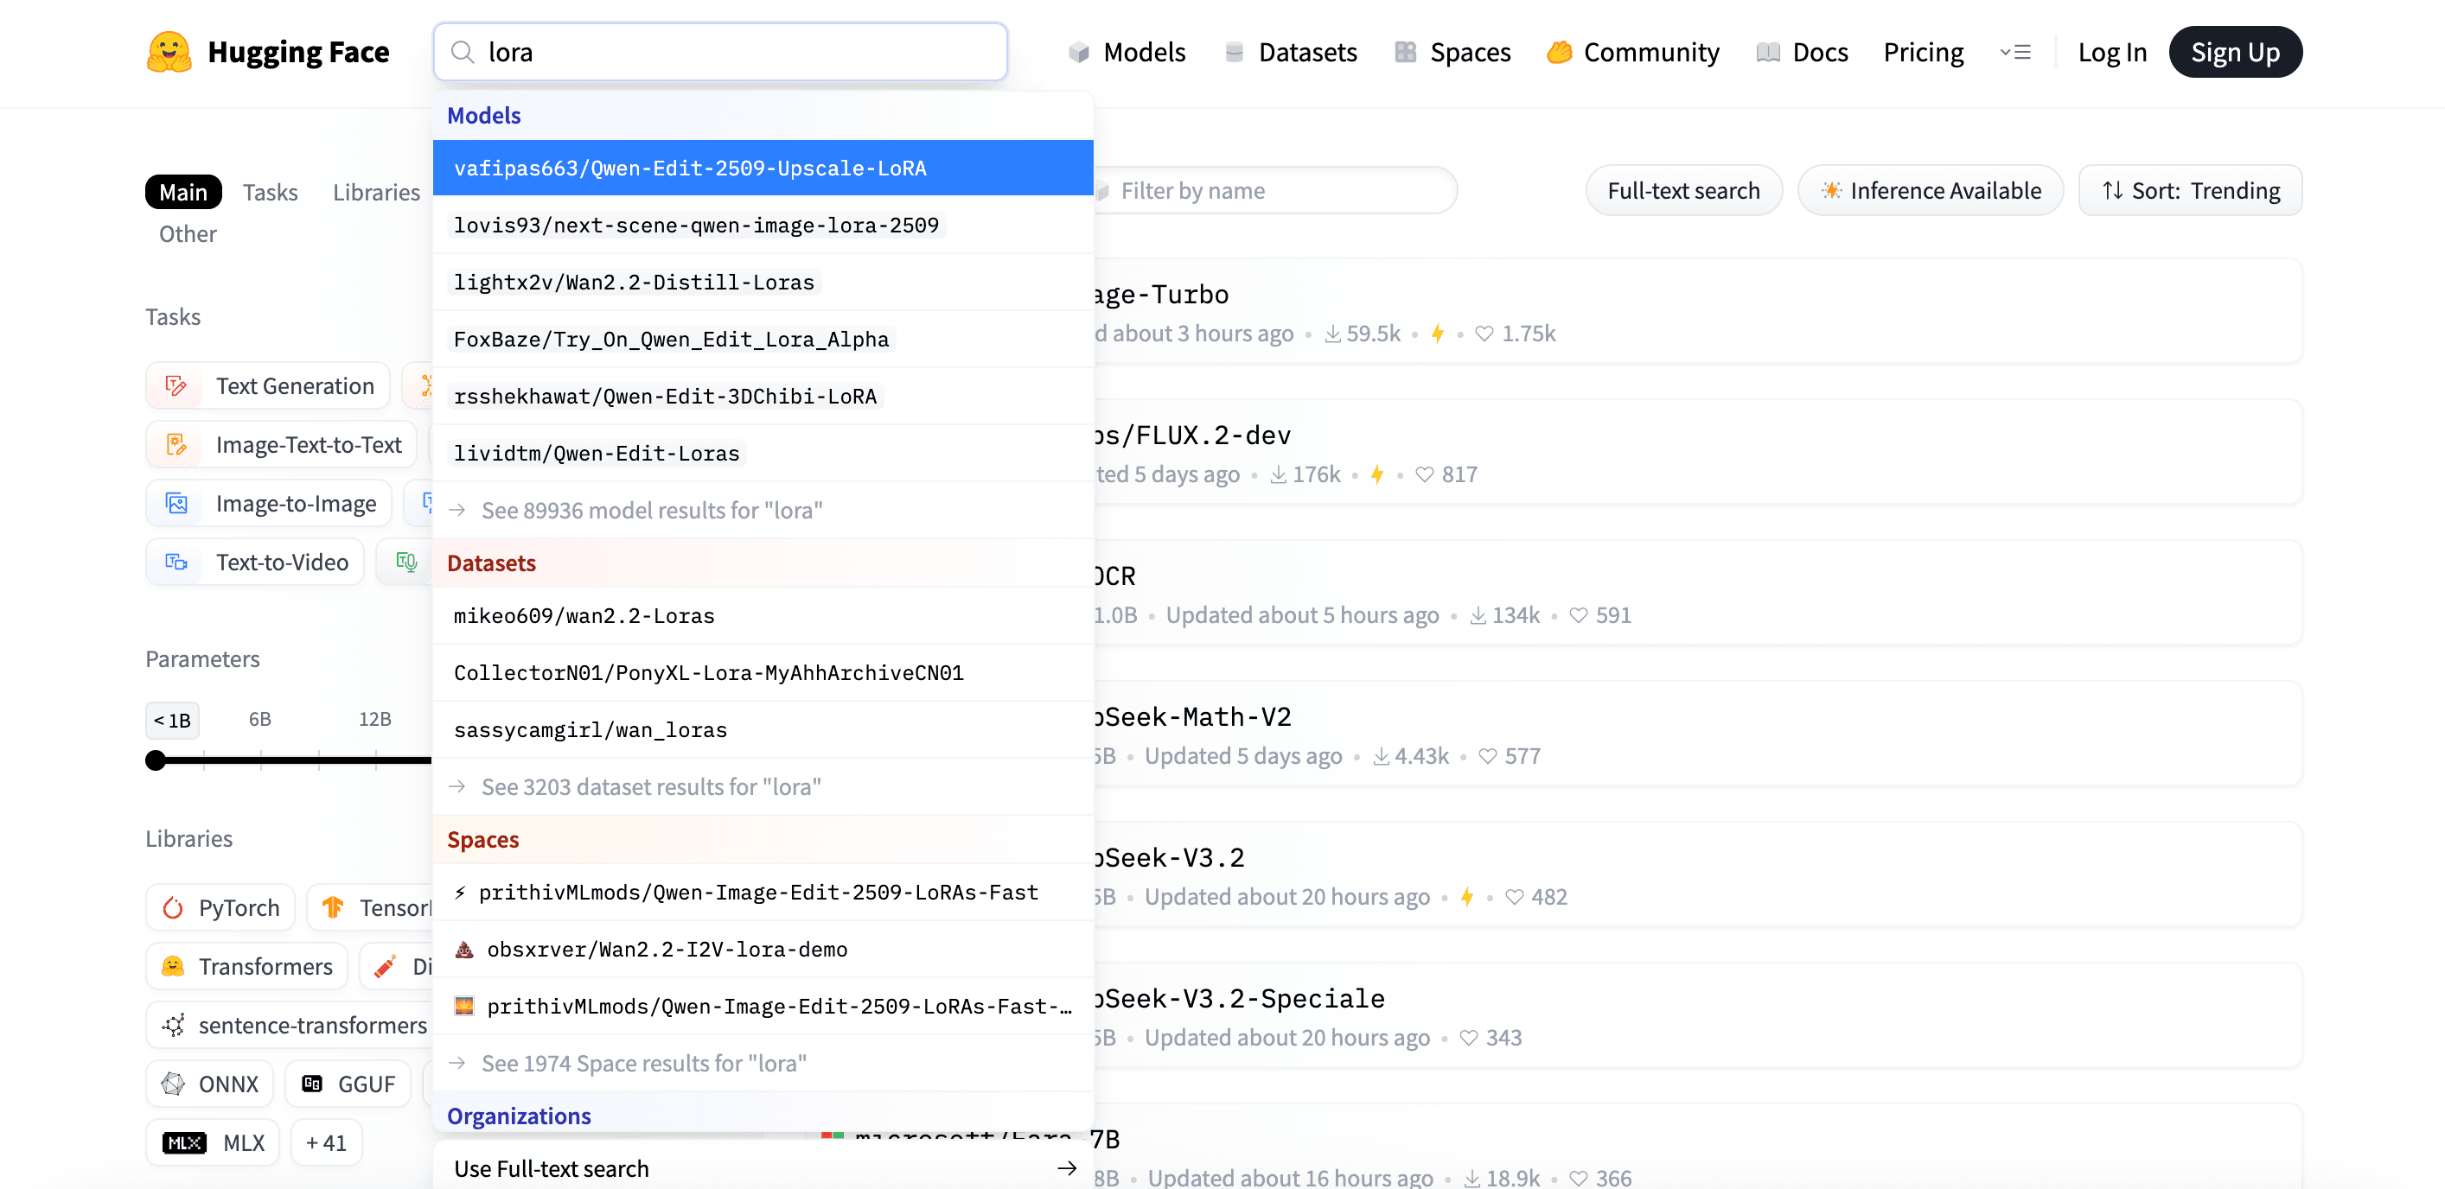Toggle Inference Available filter
The image size is (2445, 1189).
[x=1931, y=191]
